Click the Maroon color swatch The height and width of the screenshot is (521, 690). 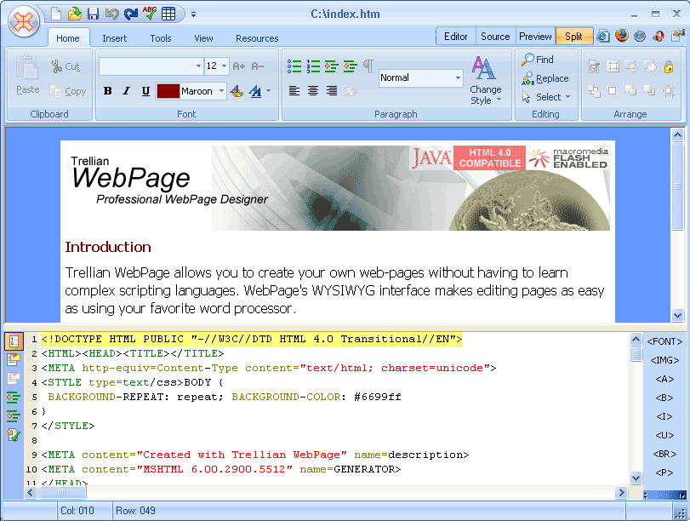[x=168, y=91]
